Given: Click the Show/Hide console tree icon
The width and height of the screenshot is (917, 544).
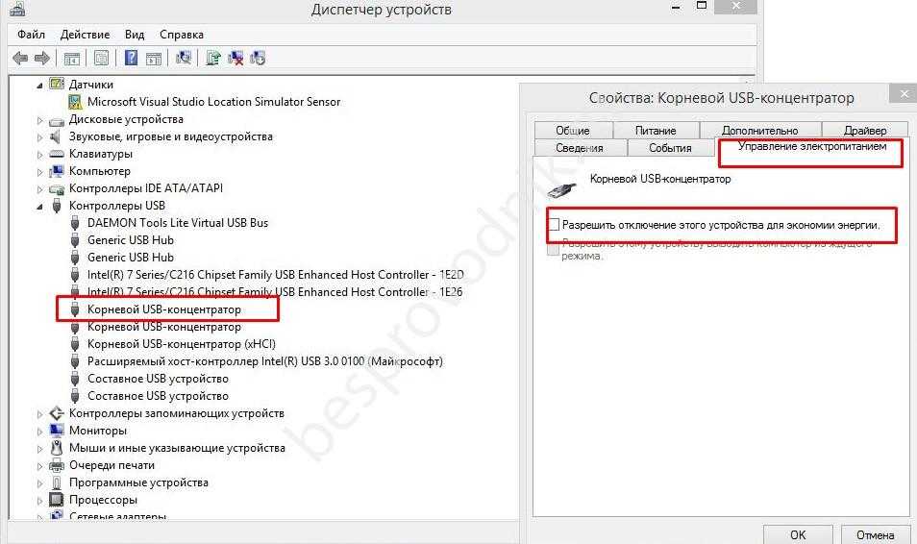Looking at the screenshot, I should click(x=71, y=58).
